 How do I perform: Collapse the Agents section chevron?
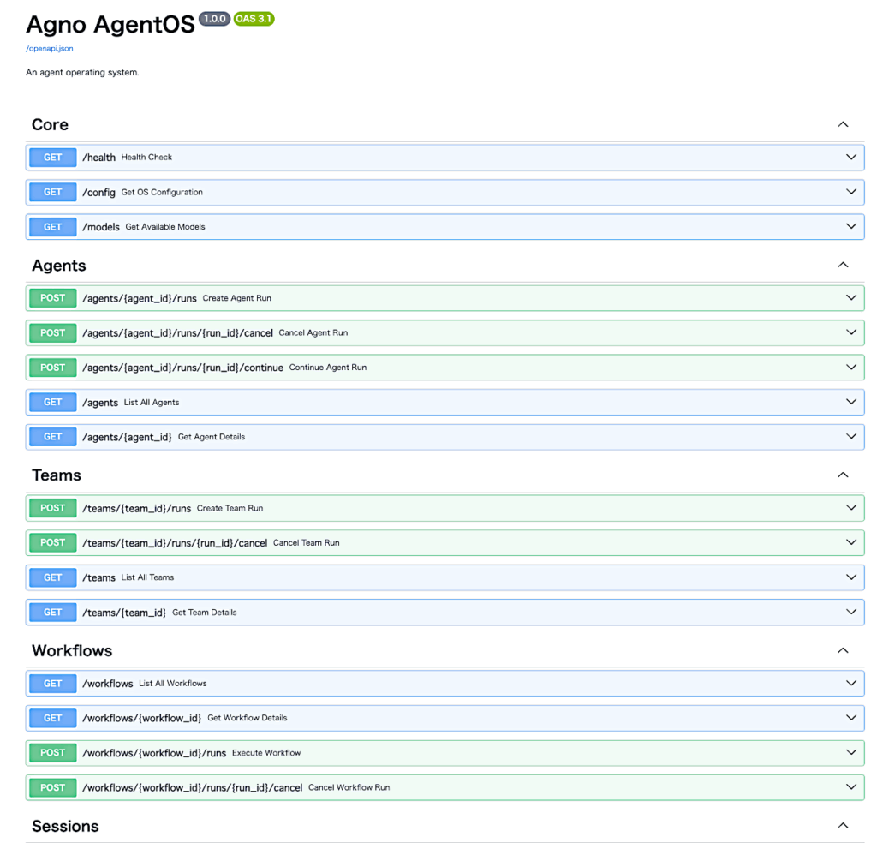(x=843, y=265)
